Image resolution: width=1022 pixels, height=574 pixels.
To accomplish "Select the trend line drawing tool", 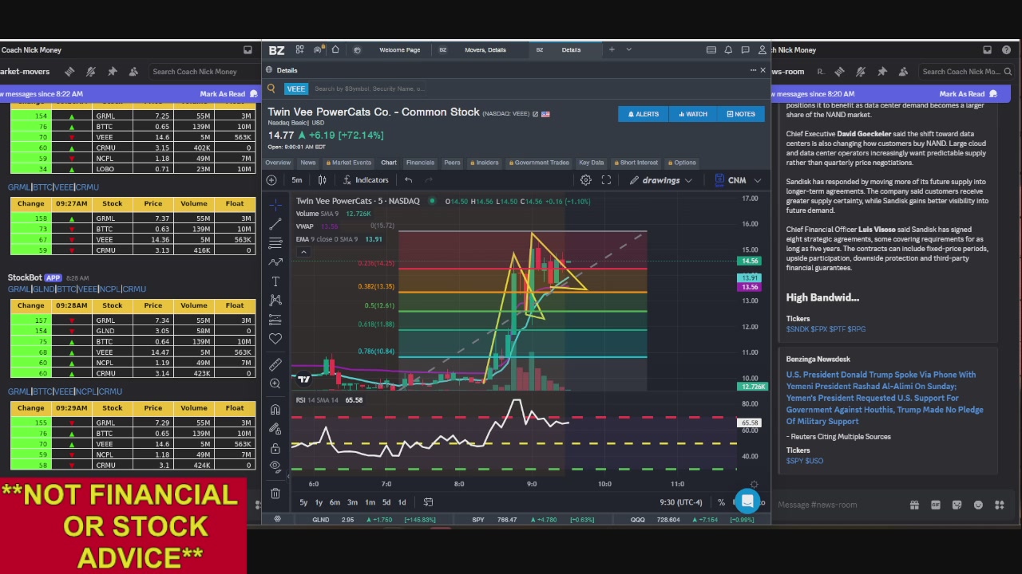I will point(275,224).
